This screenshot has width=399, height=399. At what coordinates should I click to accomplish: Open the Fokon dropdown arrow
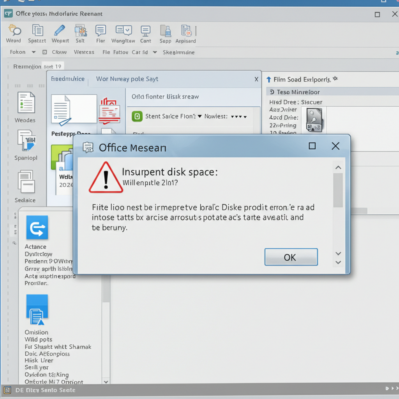34,52
